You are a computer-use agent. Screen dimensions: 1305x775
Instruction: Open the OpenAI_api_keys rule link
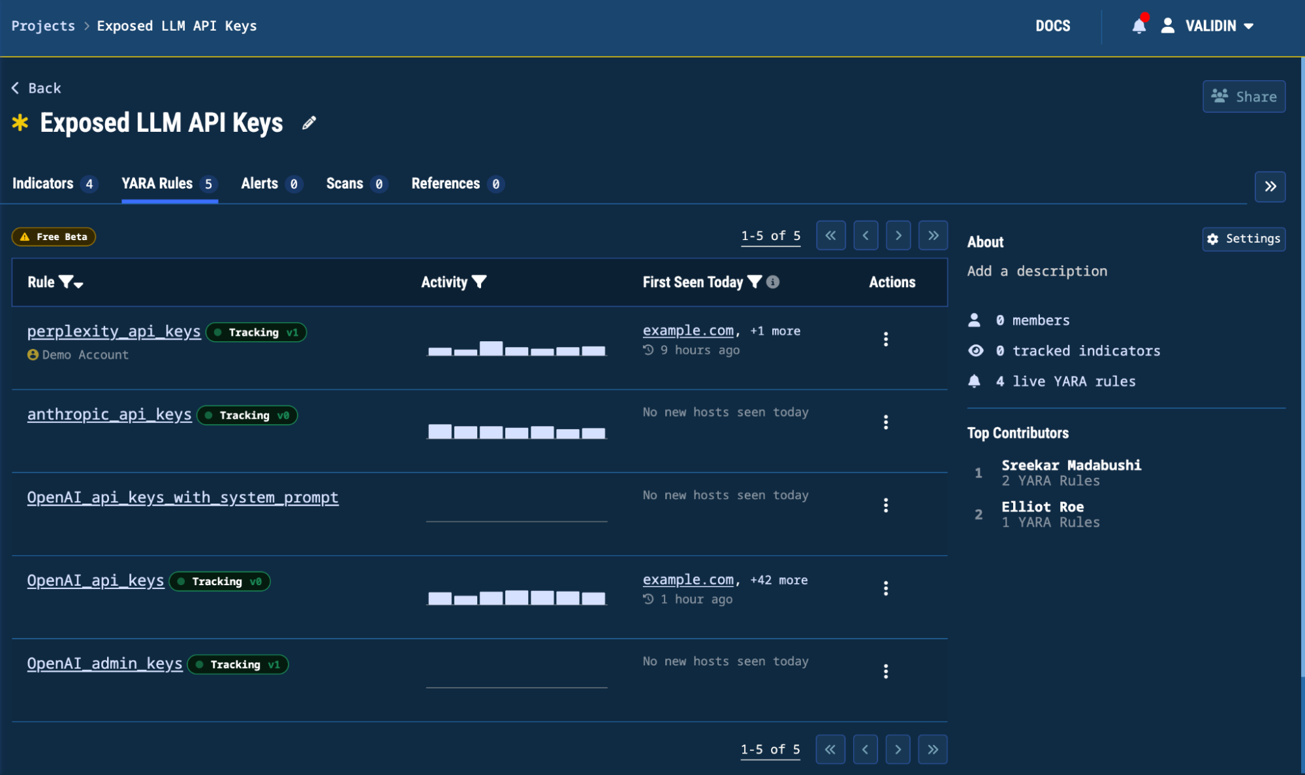click(x=95, y=581)
